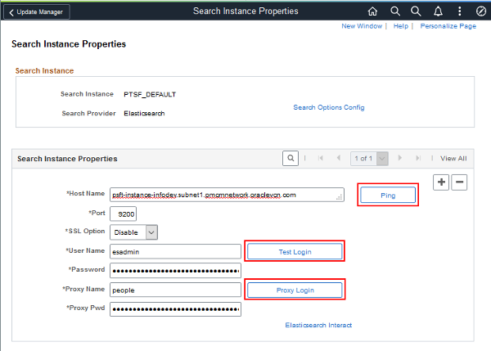Open notifications bell icon

point(438,11)
